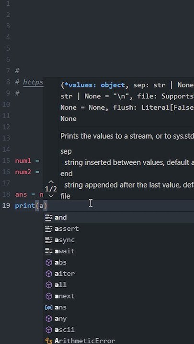Click the num2 variable on line 16
Image resolution: width=194 pixels, height=344 pixels.
23,172
